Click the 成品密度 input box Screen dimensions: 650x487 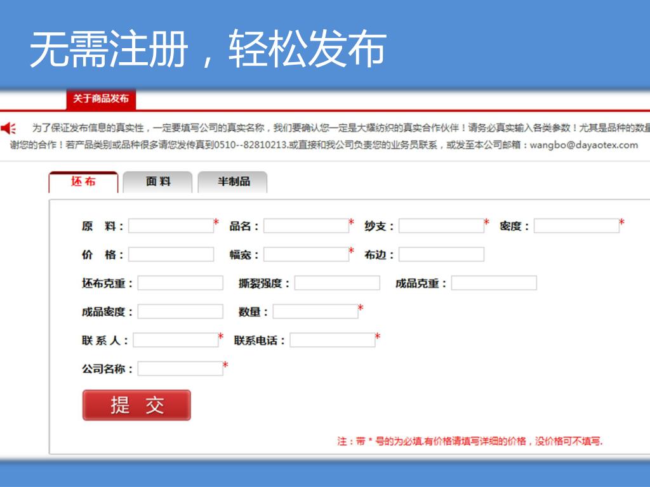180,312
